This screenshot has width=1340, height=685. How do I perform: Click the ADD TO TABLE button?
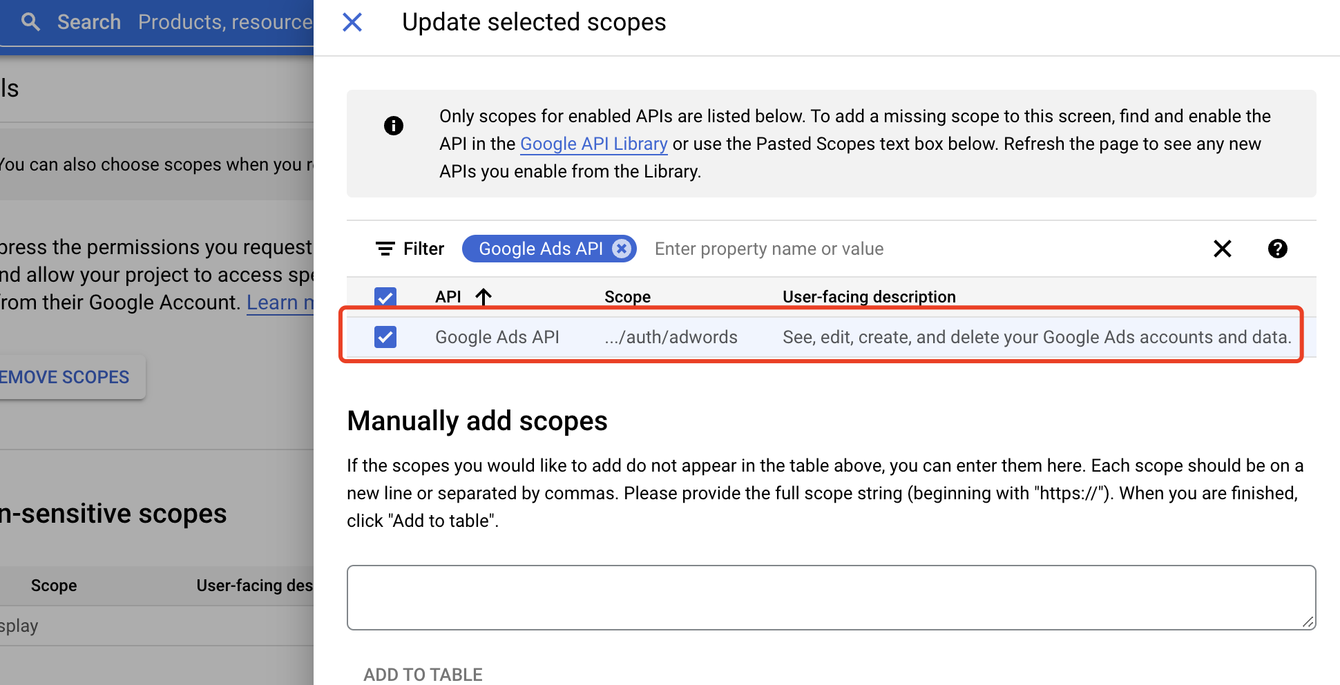pyautogui.click(x=422, y=673)
